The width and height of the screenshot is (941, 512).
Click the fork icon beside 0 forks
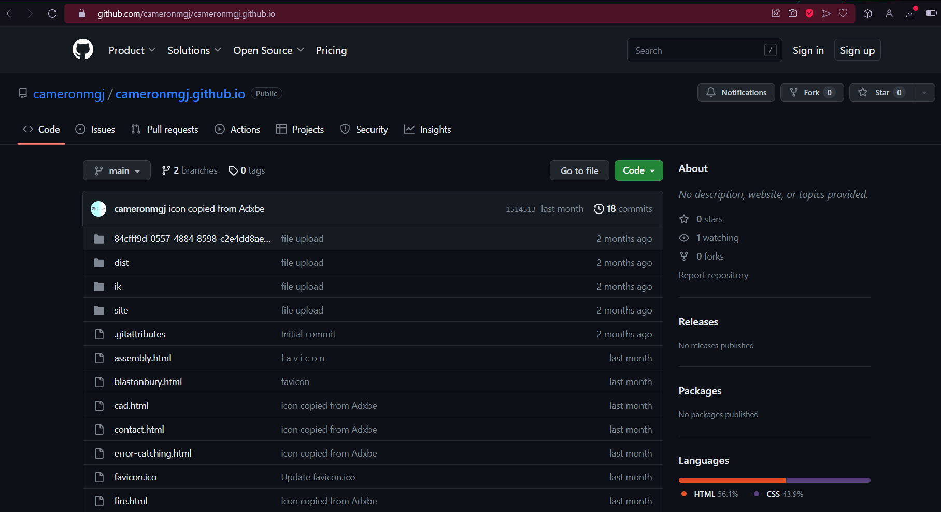click(x=684, y=257)
